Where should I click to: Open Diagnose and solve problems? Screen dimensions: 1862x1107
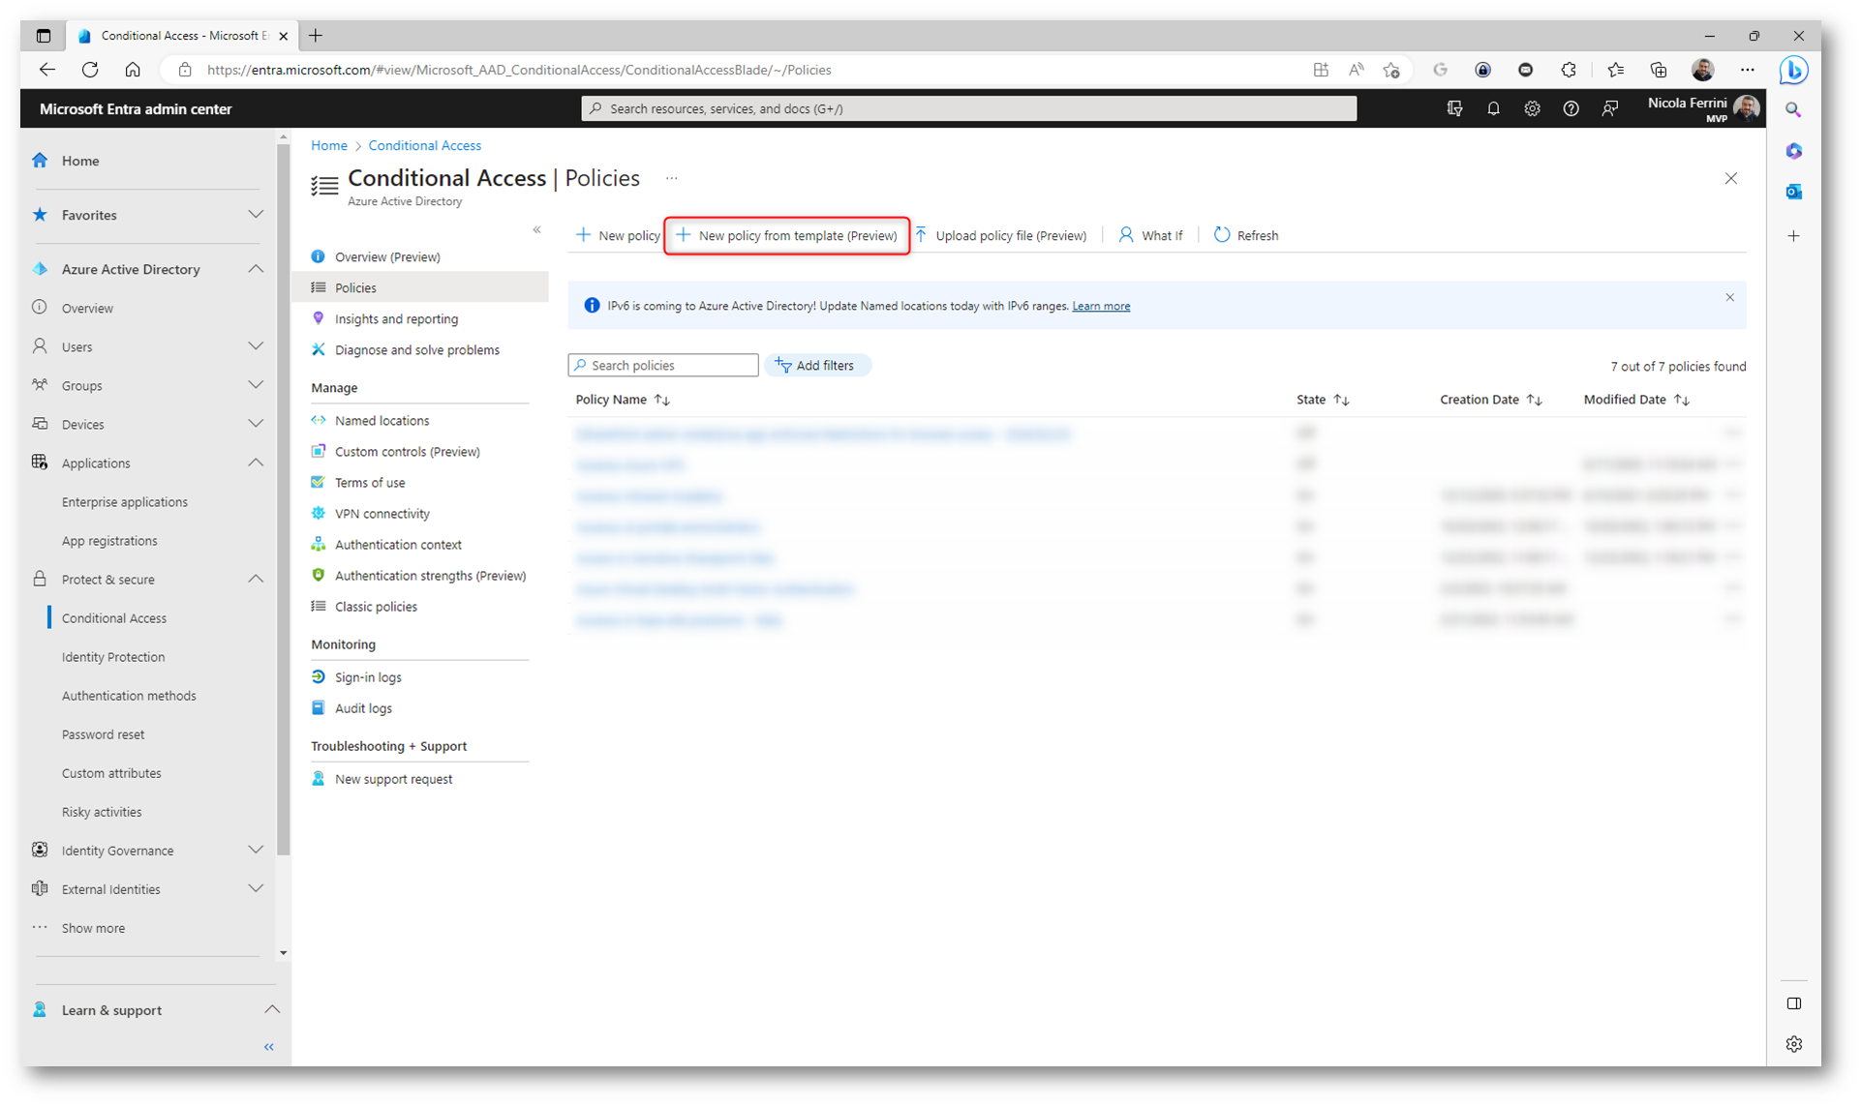(x=419, y=349)
